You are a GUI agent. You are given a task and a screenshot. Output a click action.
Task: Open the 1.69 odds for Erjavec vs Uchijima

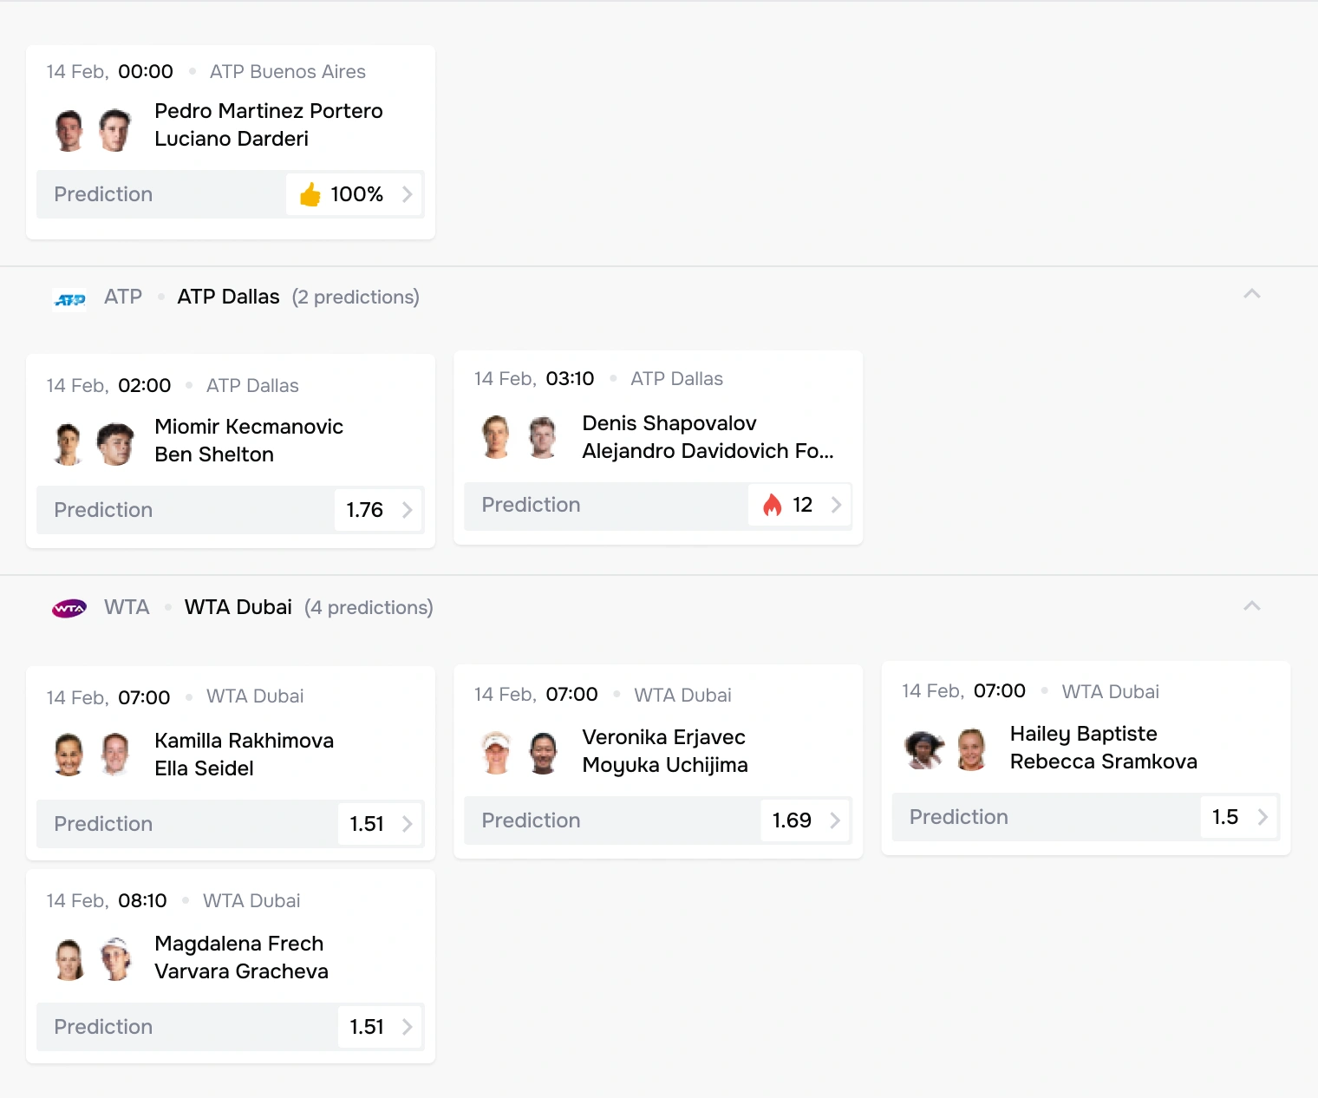806,820
